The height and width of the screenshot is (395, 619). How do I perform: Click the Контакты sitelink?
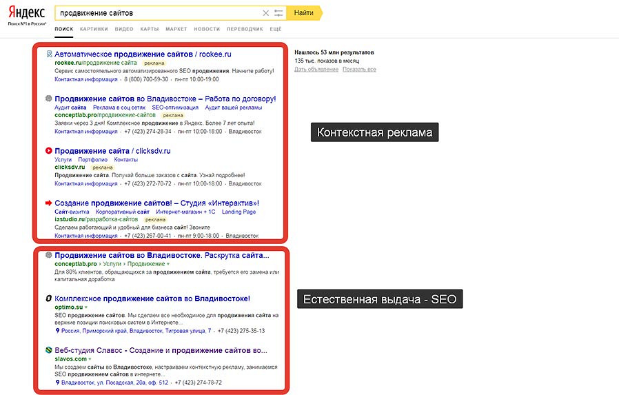tap(126, 159)
